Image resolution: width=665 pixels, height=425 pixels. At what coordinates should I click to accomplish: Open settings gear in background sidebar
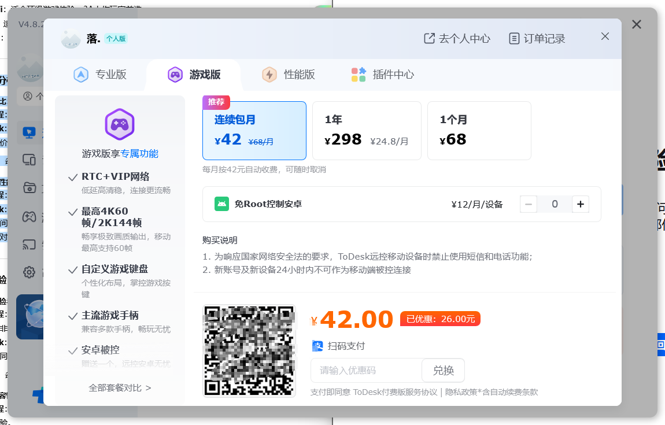29,272
